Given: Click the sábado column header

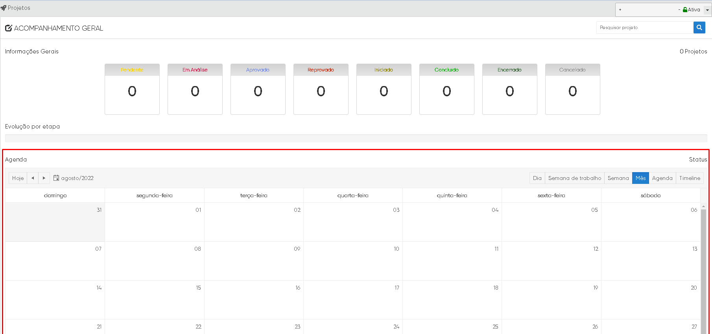Looking at the screenshot, I should [651, 195].
